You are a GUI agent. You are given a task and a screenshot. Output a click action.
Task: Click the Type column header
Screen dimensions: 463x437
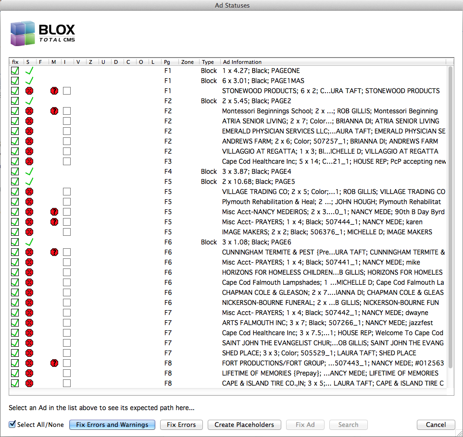pos(210,62)
